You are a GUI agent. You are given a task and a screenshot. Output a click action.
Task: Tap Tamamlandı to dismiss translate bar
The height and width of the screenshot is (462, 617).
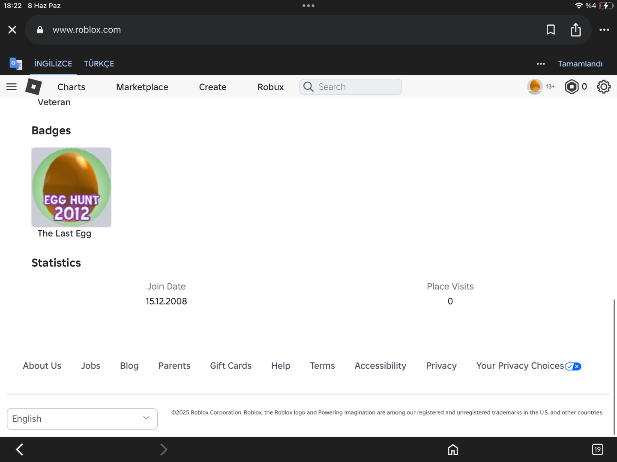coord(580,64)
